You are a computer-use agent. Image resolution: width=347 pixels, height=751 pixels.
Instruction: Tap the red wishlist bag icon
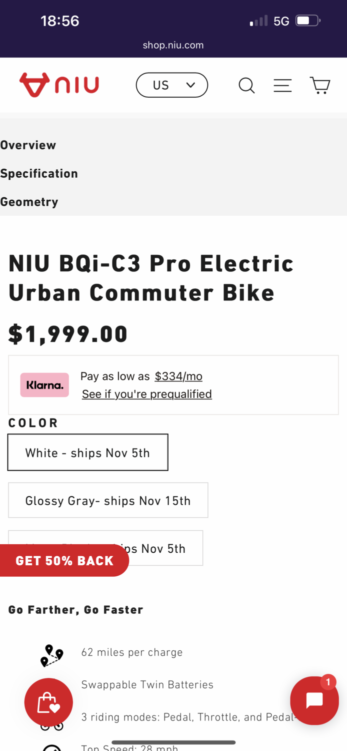click(x=48, y=702)
